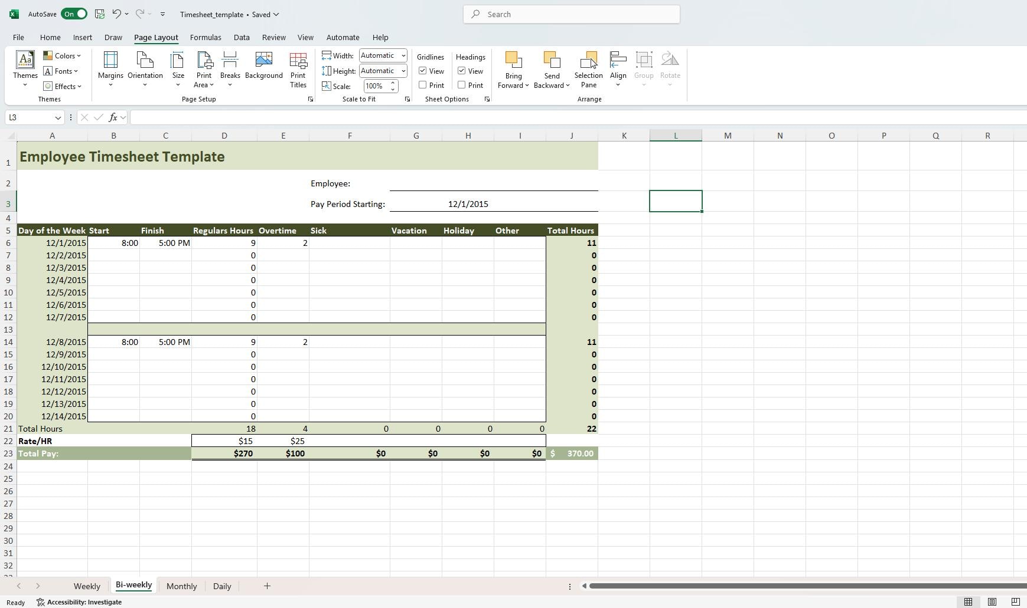
Task: Open Accessibility: Investigate status
Action: pyautogui.click(x=79, y=602)
